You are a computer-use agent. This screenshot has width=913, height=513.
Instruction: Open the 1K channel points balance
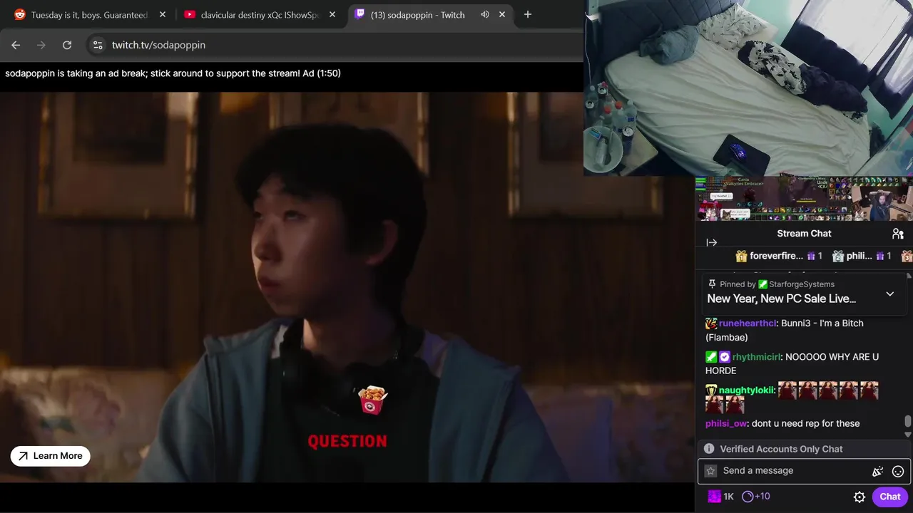tap(720, 497)
